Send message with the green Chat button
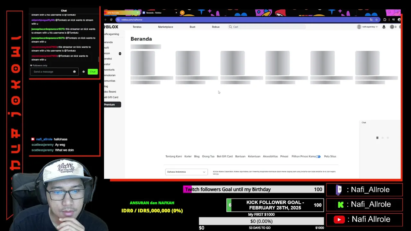Image resolution: width=411 pixels, height=231 pixels. 92,72
